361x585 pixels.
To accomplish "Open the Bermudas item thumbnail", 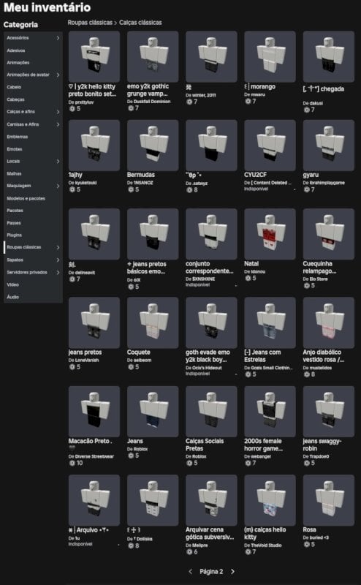I will (x=153, y=145).
